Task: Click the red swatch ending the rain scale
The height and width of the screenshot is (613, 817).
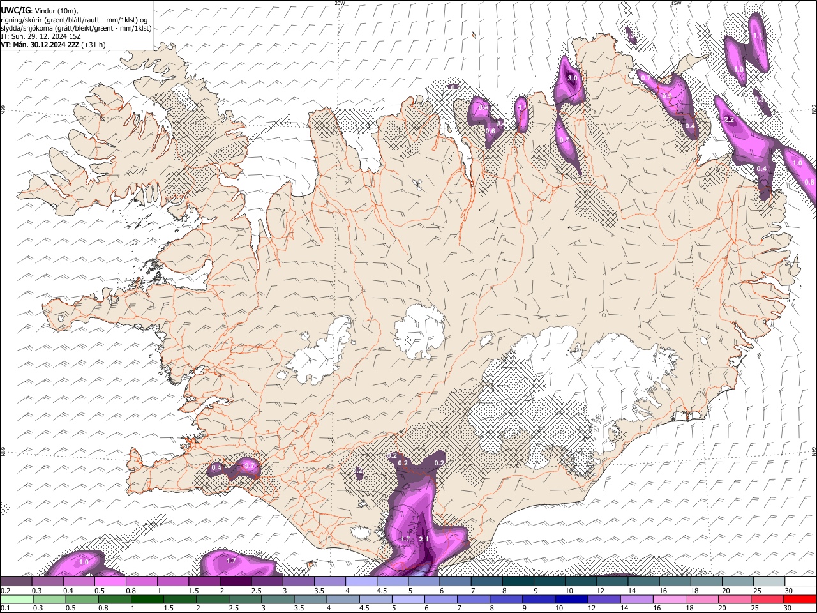Action: (800, 599)
